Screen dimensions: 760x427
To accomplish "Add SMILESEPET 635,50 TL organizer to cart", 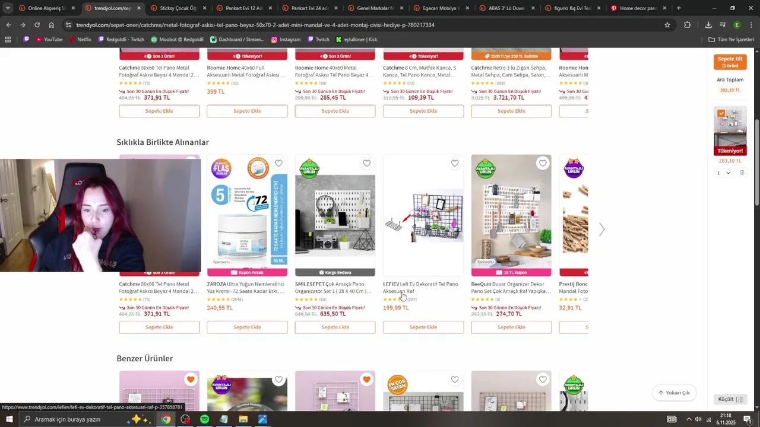I will [335, 327].
